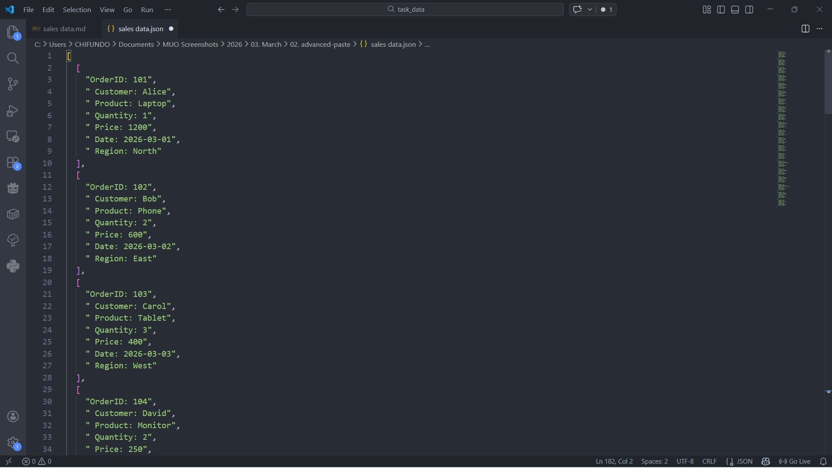Click the errors and warnings count

point(37,461)
